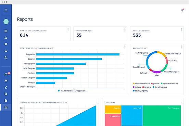This screenshot has width=189, height=126.
Task: Open the document icon in sidebar
Action: tap(6, 100)
